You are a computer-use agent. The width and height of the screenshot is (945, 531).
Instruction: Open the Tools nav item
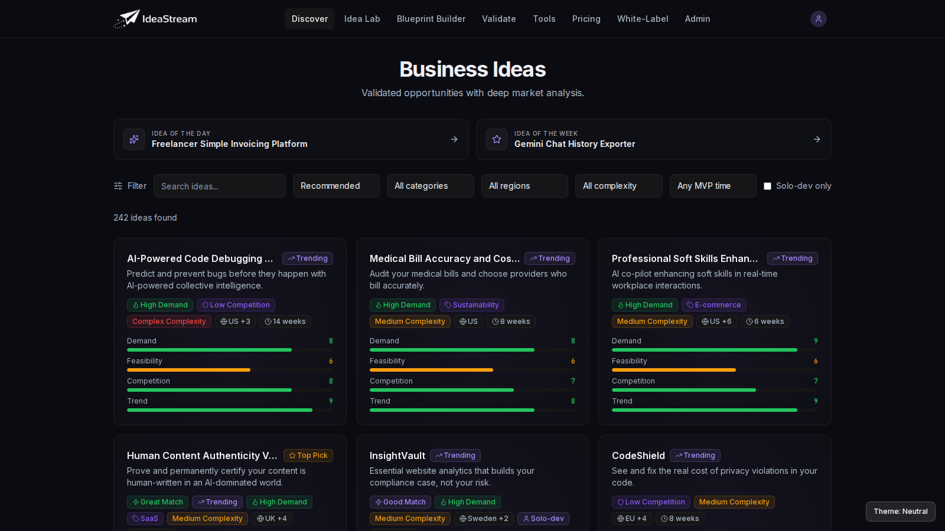[544, 19]
